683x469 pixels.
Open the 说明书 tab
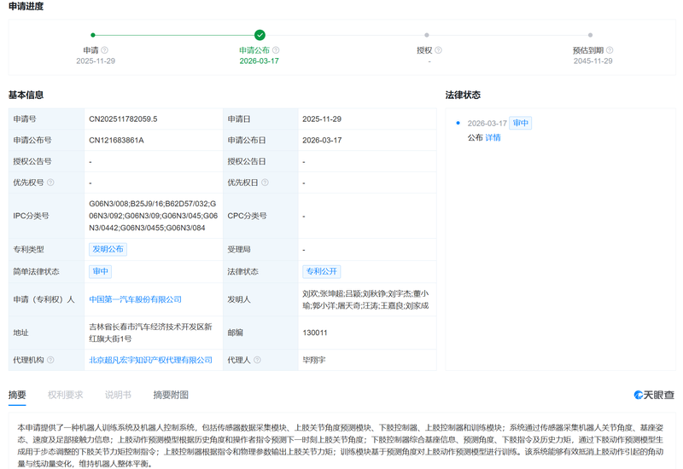point(118,395)
